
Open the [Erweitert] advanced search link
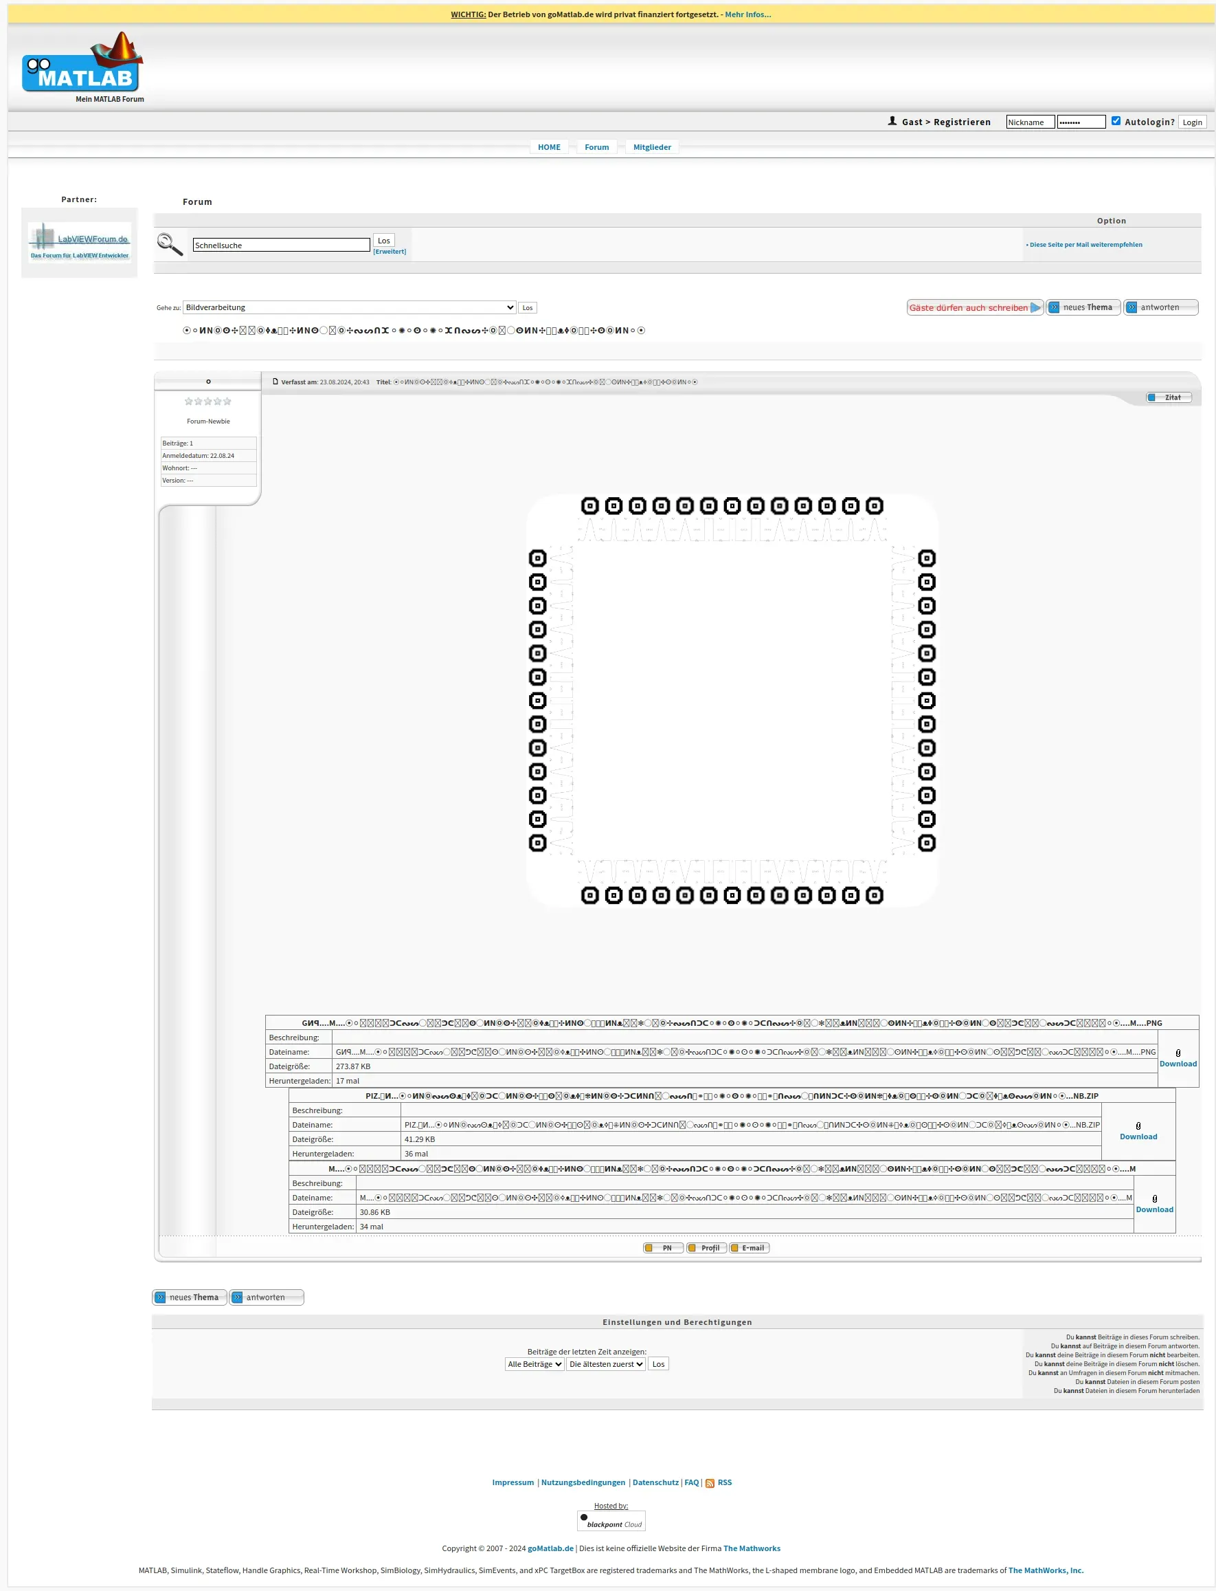click(x=390, y=252)
